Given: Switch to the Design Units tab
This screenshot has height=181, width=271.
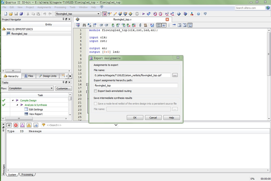Looking at the screenshot, I should pyautogui.click(x=48, y=76).
